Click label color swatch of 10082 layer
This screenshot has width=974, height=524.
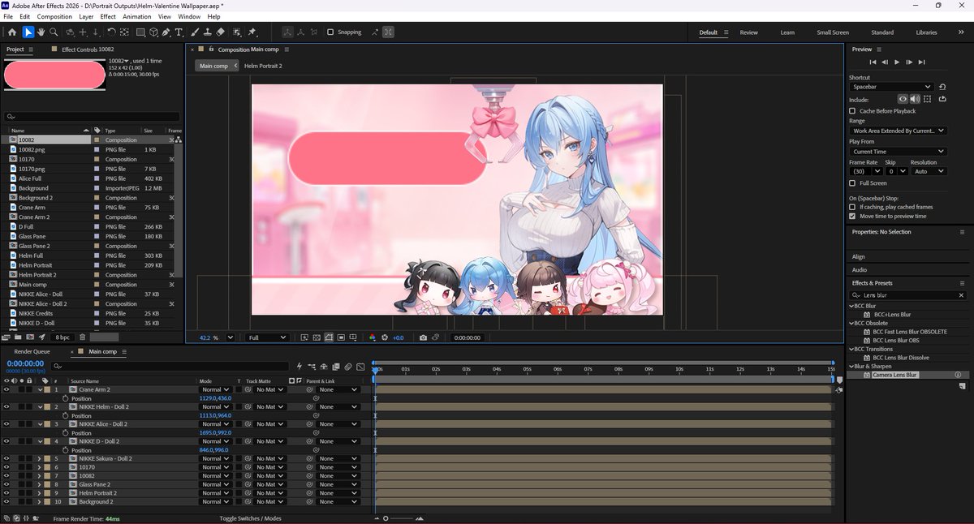pyautogui.click(x=47, y=476)
